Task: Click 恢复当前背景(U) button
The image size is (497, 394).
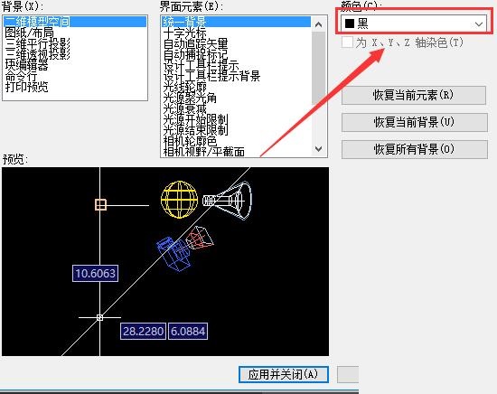Action: (414, 122)
